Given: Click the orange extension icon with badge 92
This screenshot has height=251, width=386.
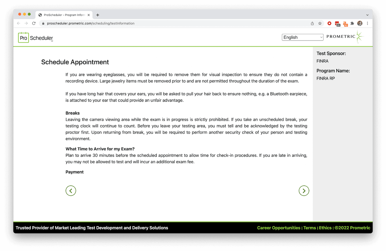Looking at the screenshot, I should [345, 23].
